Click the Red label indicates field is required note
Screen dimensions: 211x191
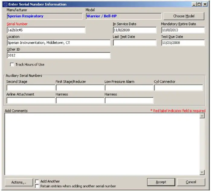(x=178, y=111)
